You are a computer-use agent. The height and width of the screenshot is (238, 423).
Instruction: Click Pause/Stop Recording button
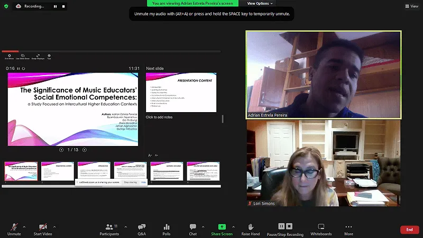click(x=285, y=228)
